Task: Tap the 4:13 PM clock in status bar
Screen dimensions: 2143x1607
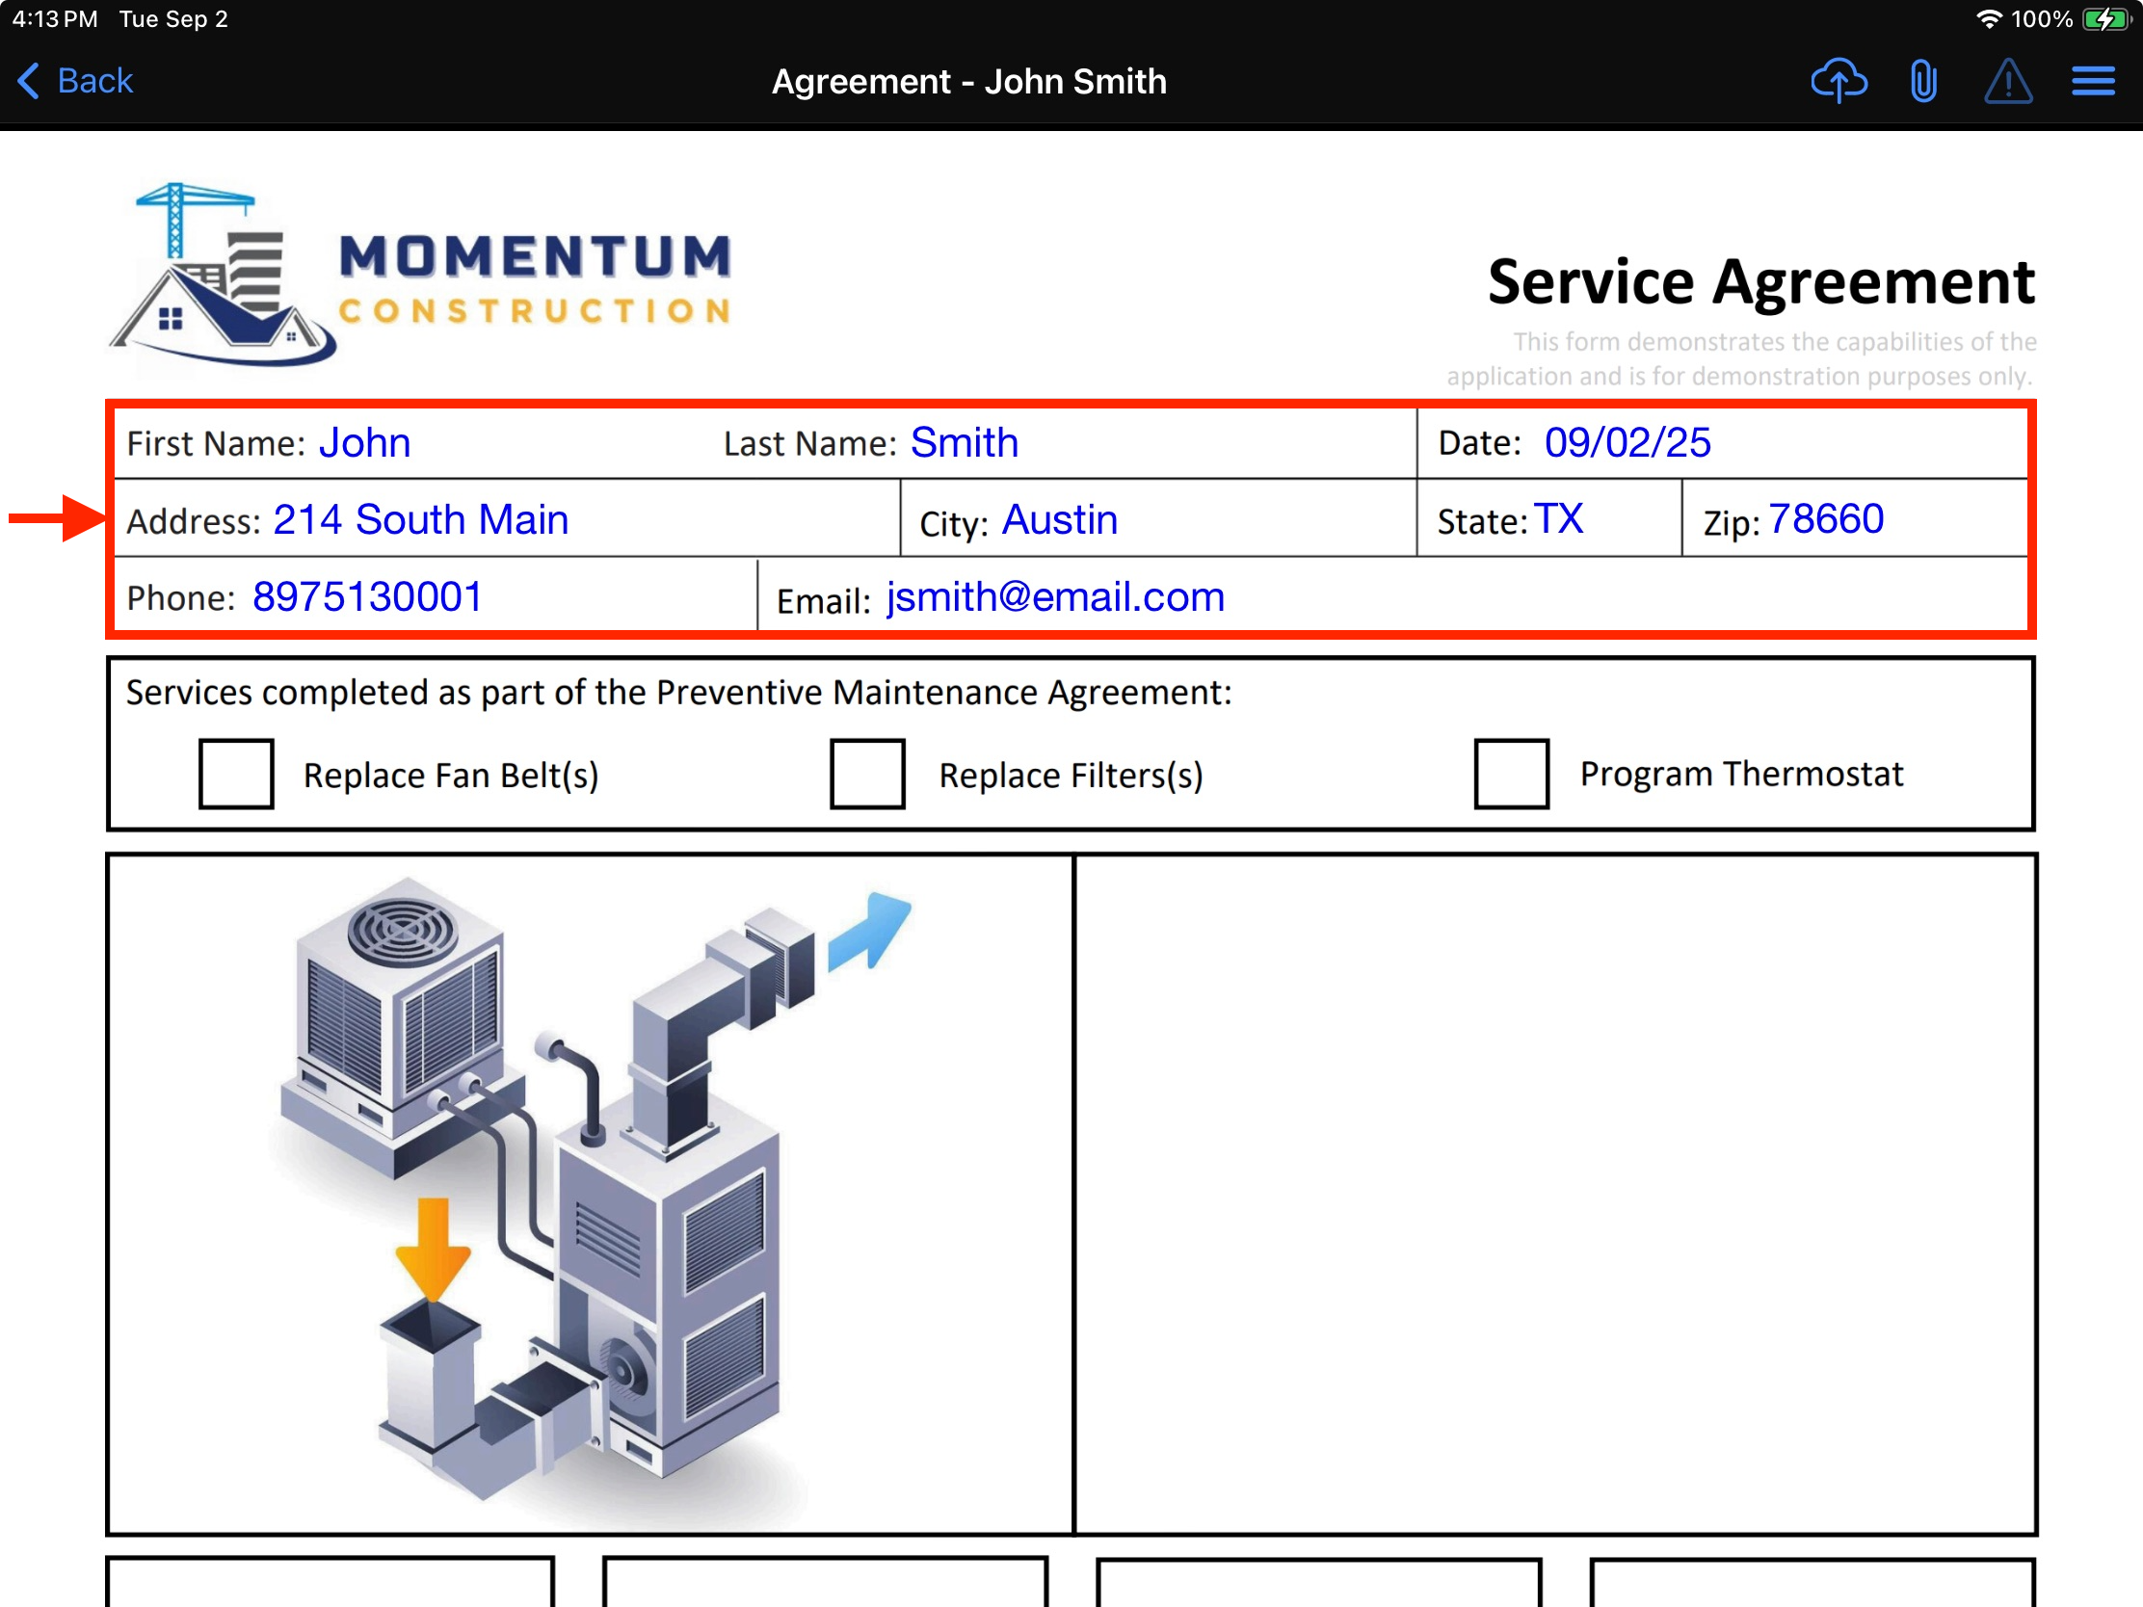Action: click(54, 18)
